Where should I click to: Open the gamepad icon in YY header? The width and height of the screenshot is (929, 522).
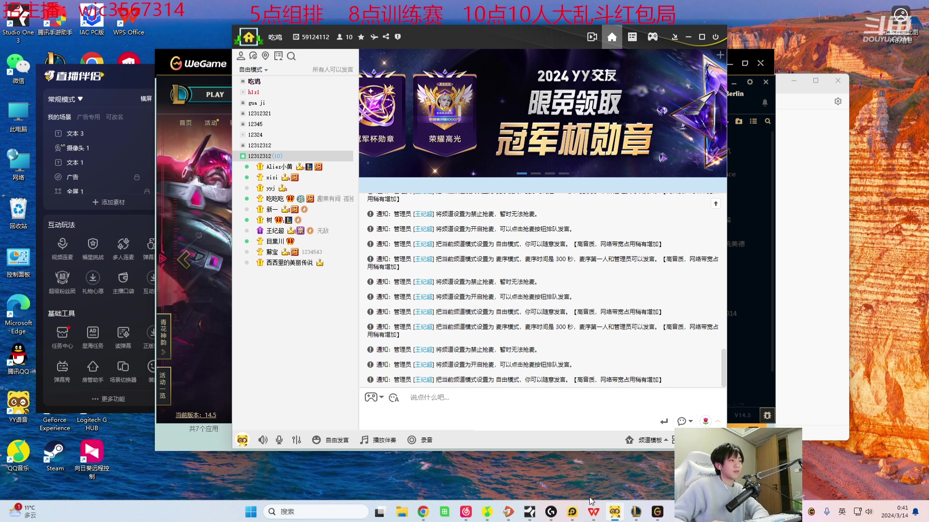653,37
